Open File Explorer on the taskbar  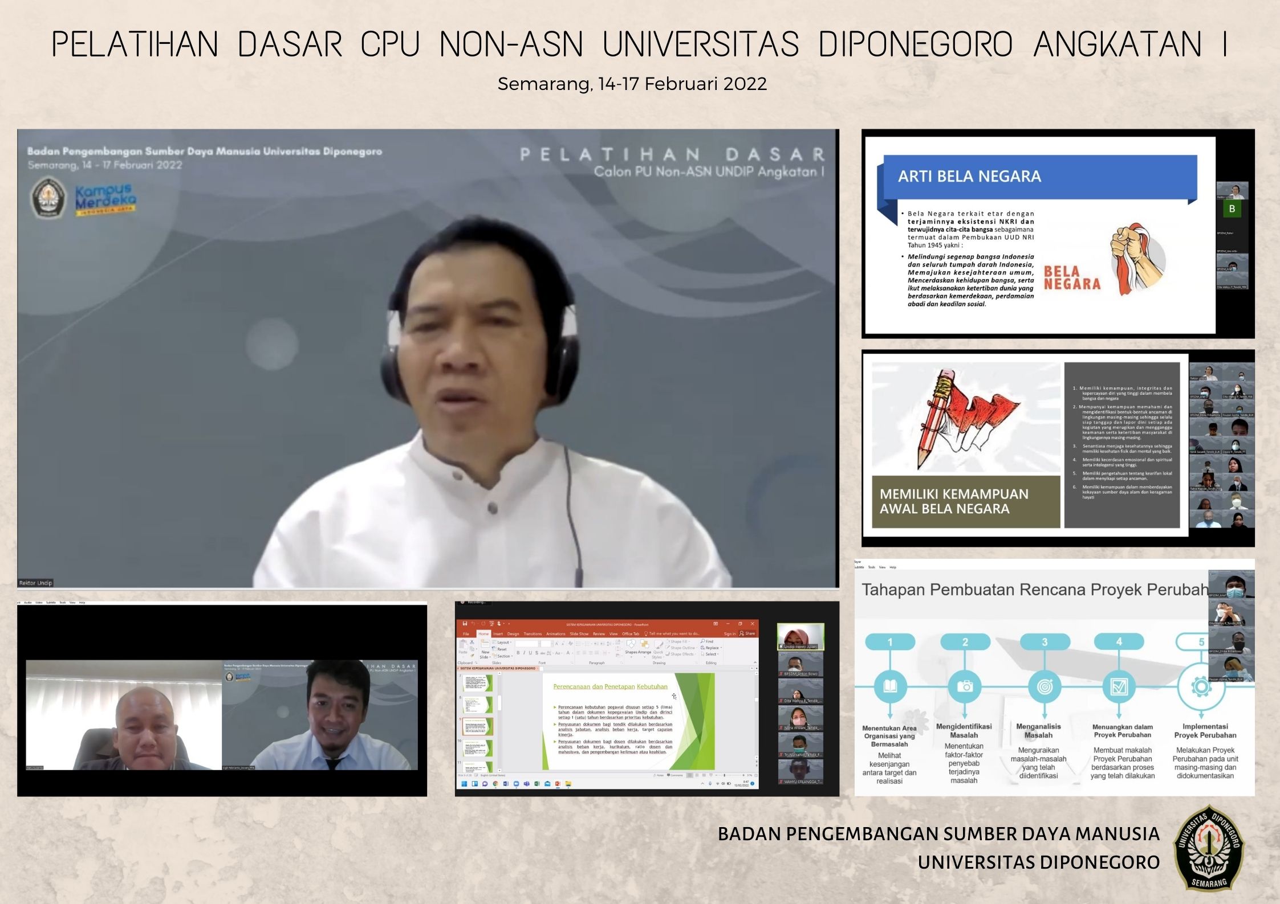click(x=568, y=784)
